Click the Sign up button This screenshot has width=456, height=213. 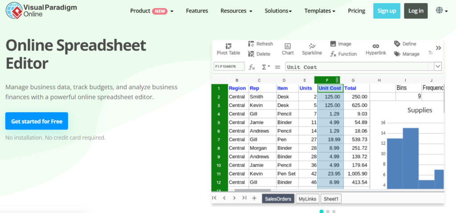click(387, 11)
